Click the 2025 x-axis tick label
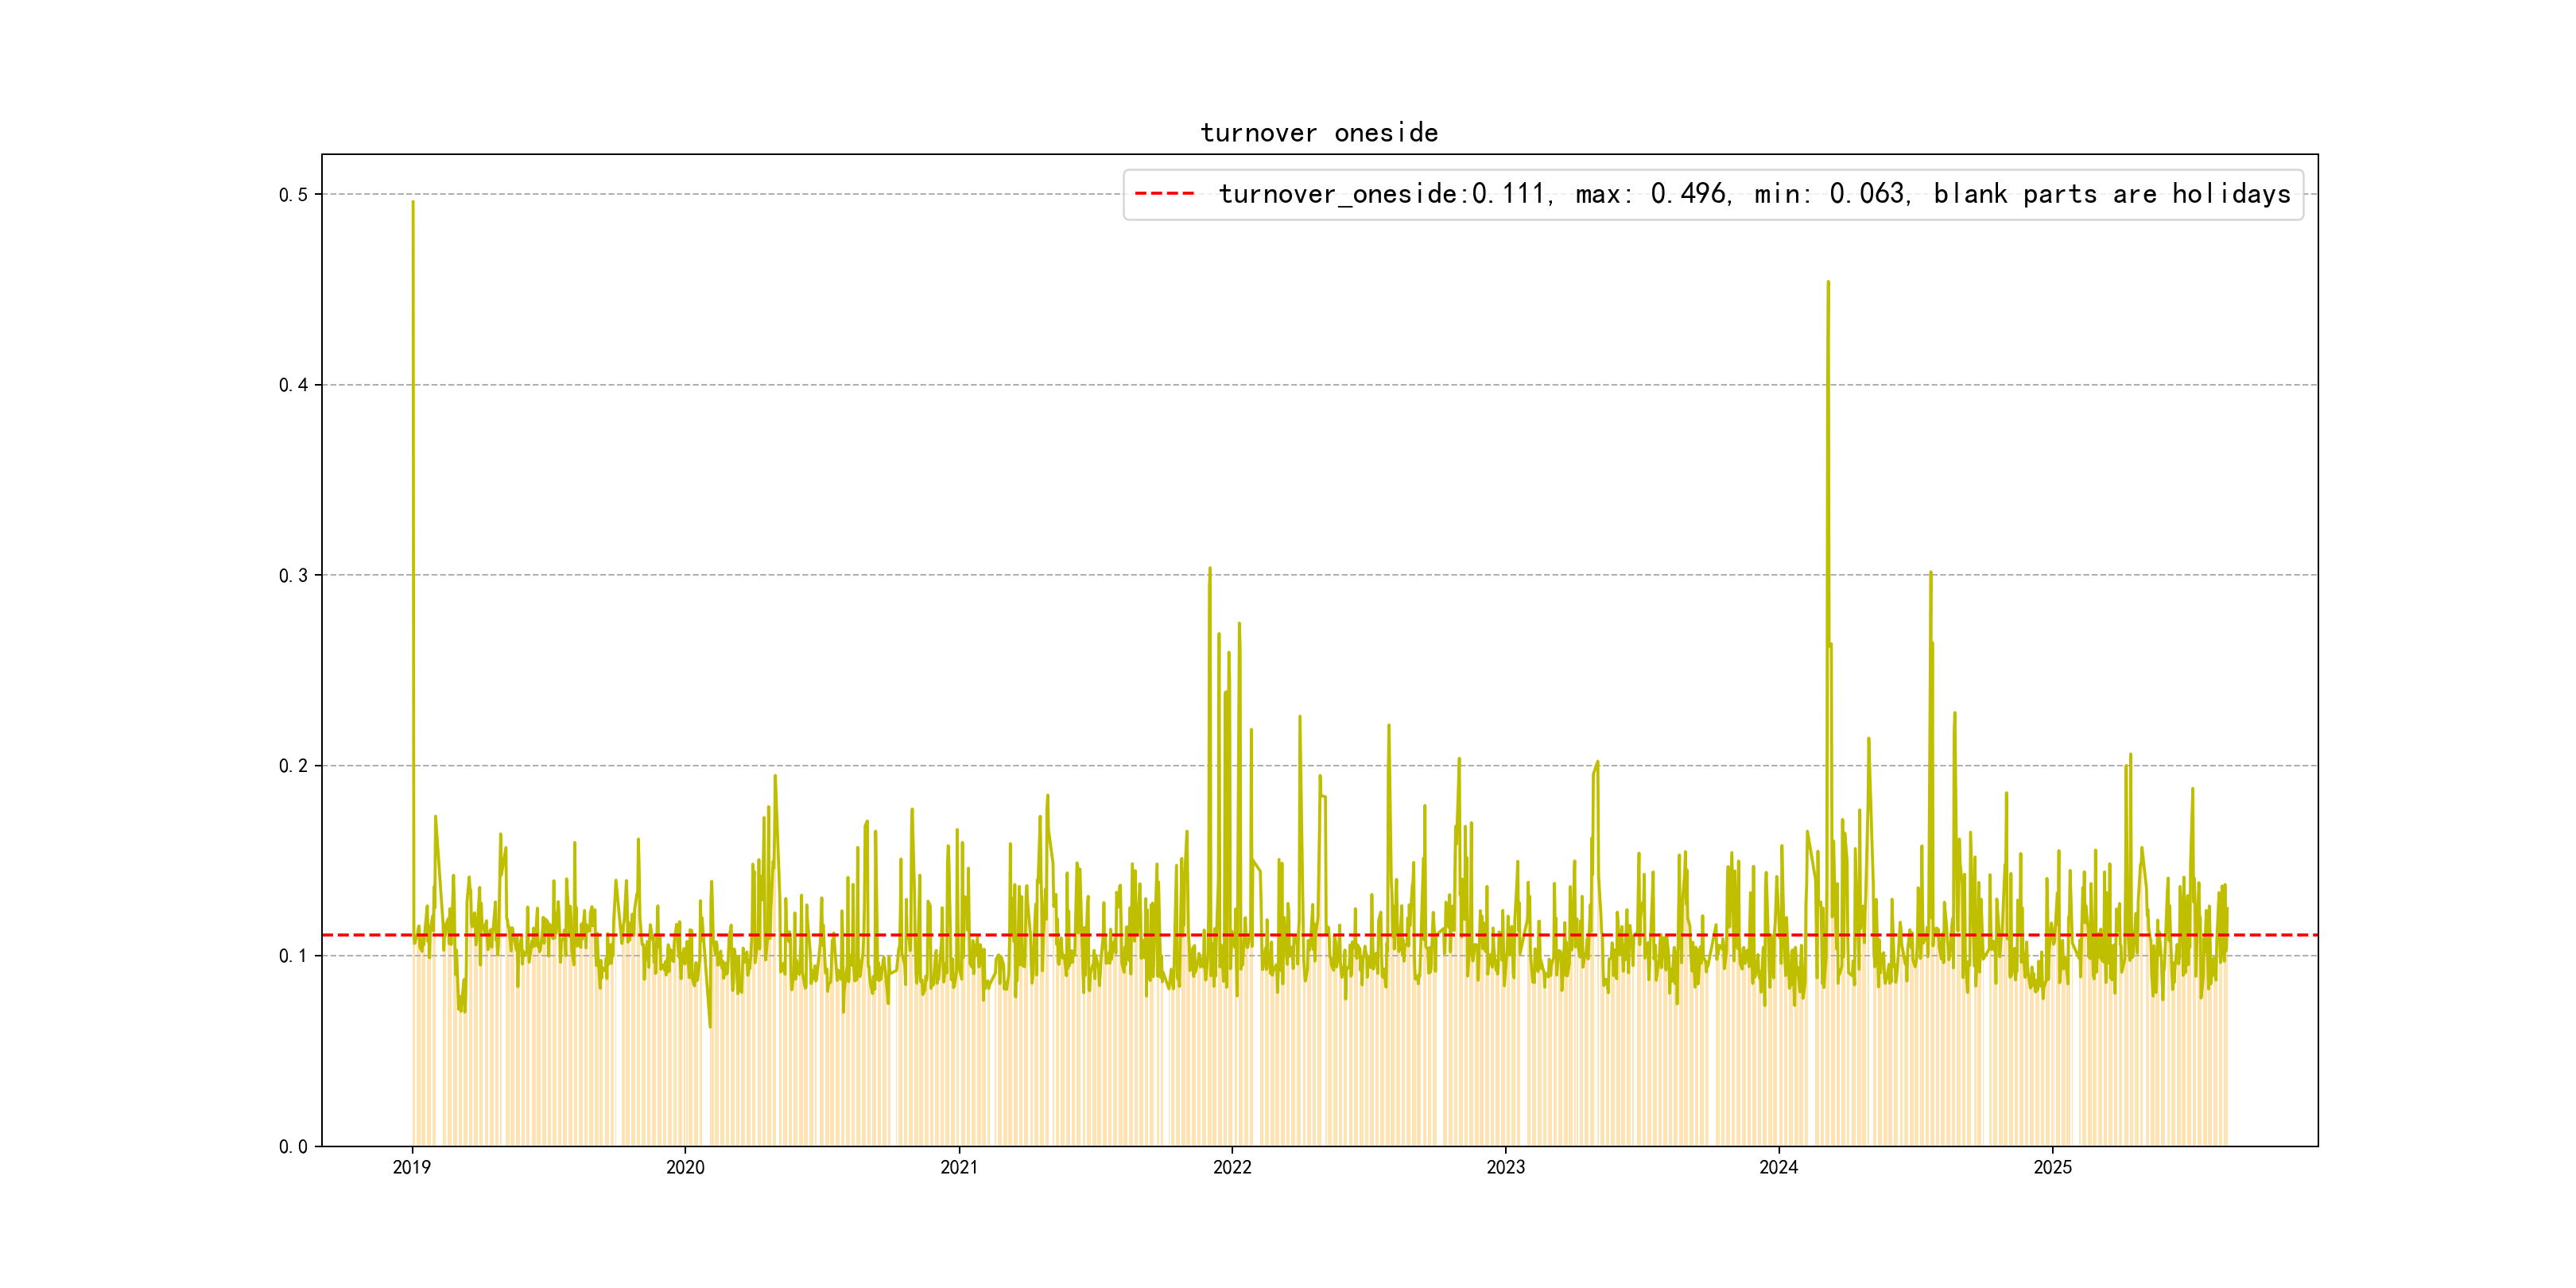Screen dimensions: 2576x1288 point(2052,1168)
